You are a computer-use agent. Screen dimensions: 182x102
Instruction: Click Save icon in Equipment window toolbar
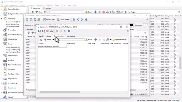click(x=40, y=31)
